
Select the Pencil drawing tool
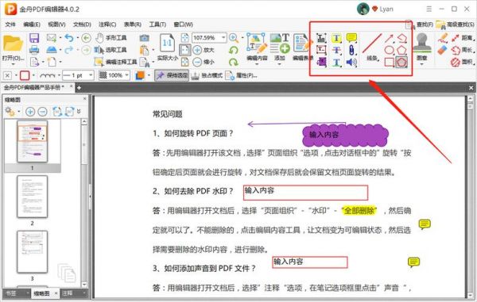point(443,38)
